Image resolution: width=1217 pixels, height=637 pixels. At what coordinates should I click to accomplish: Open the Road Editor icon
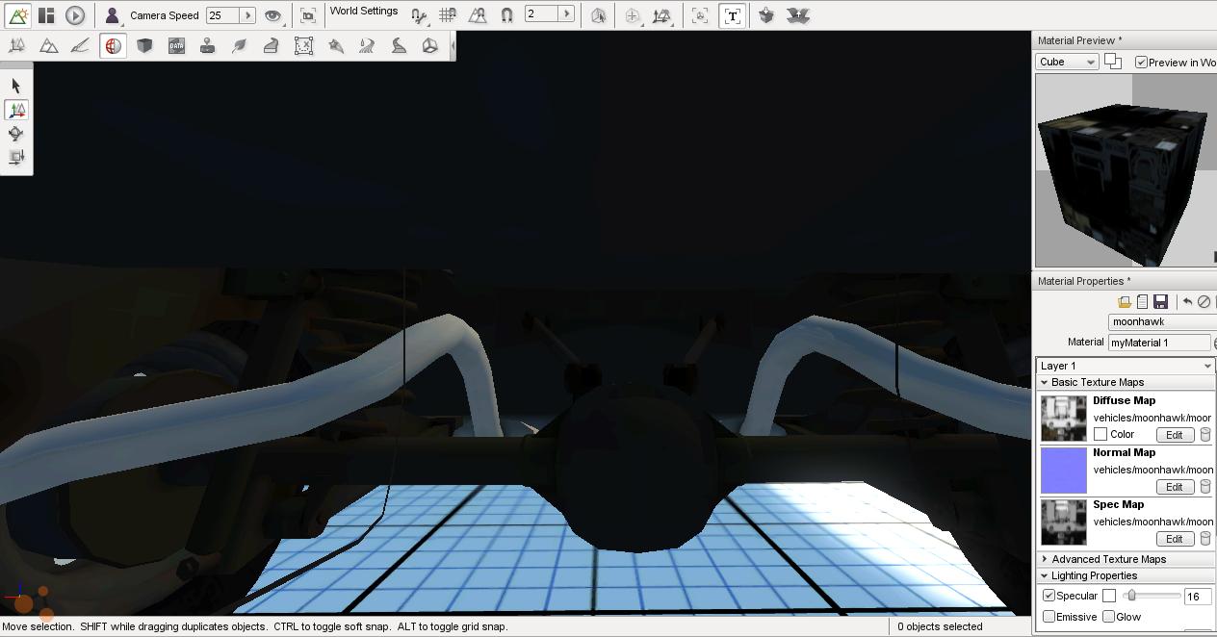point(399,45)
